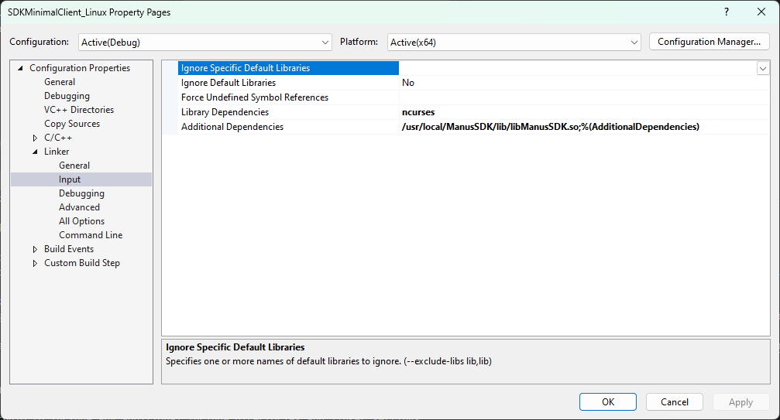Select Debugging under Configuration Properties
The height and width of the screenshot is (420, 780).
tap(67, 96)
